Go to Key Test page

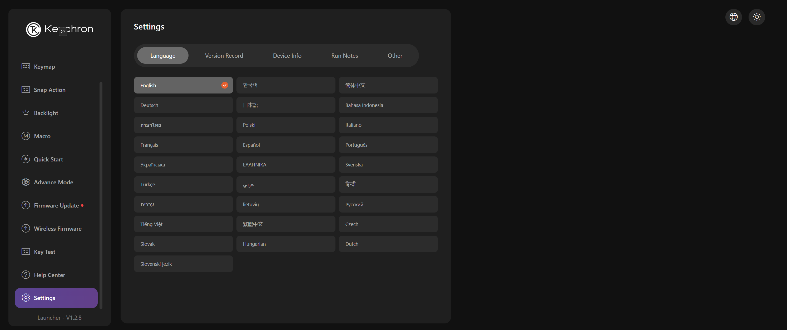pos(44,252)
